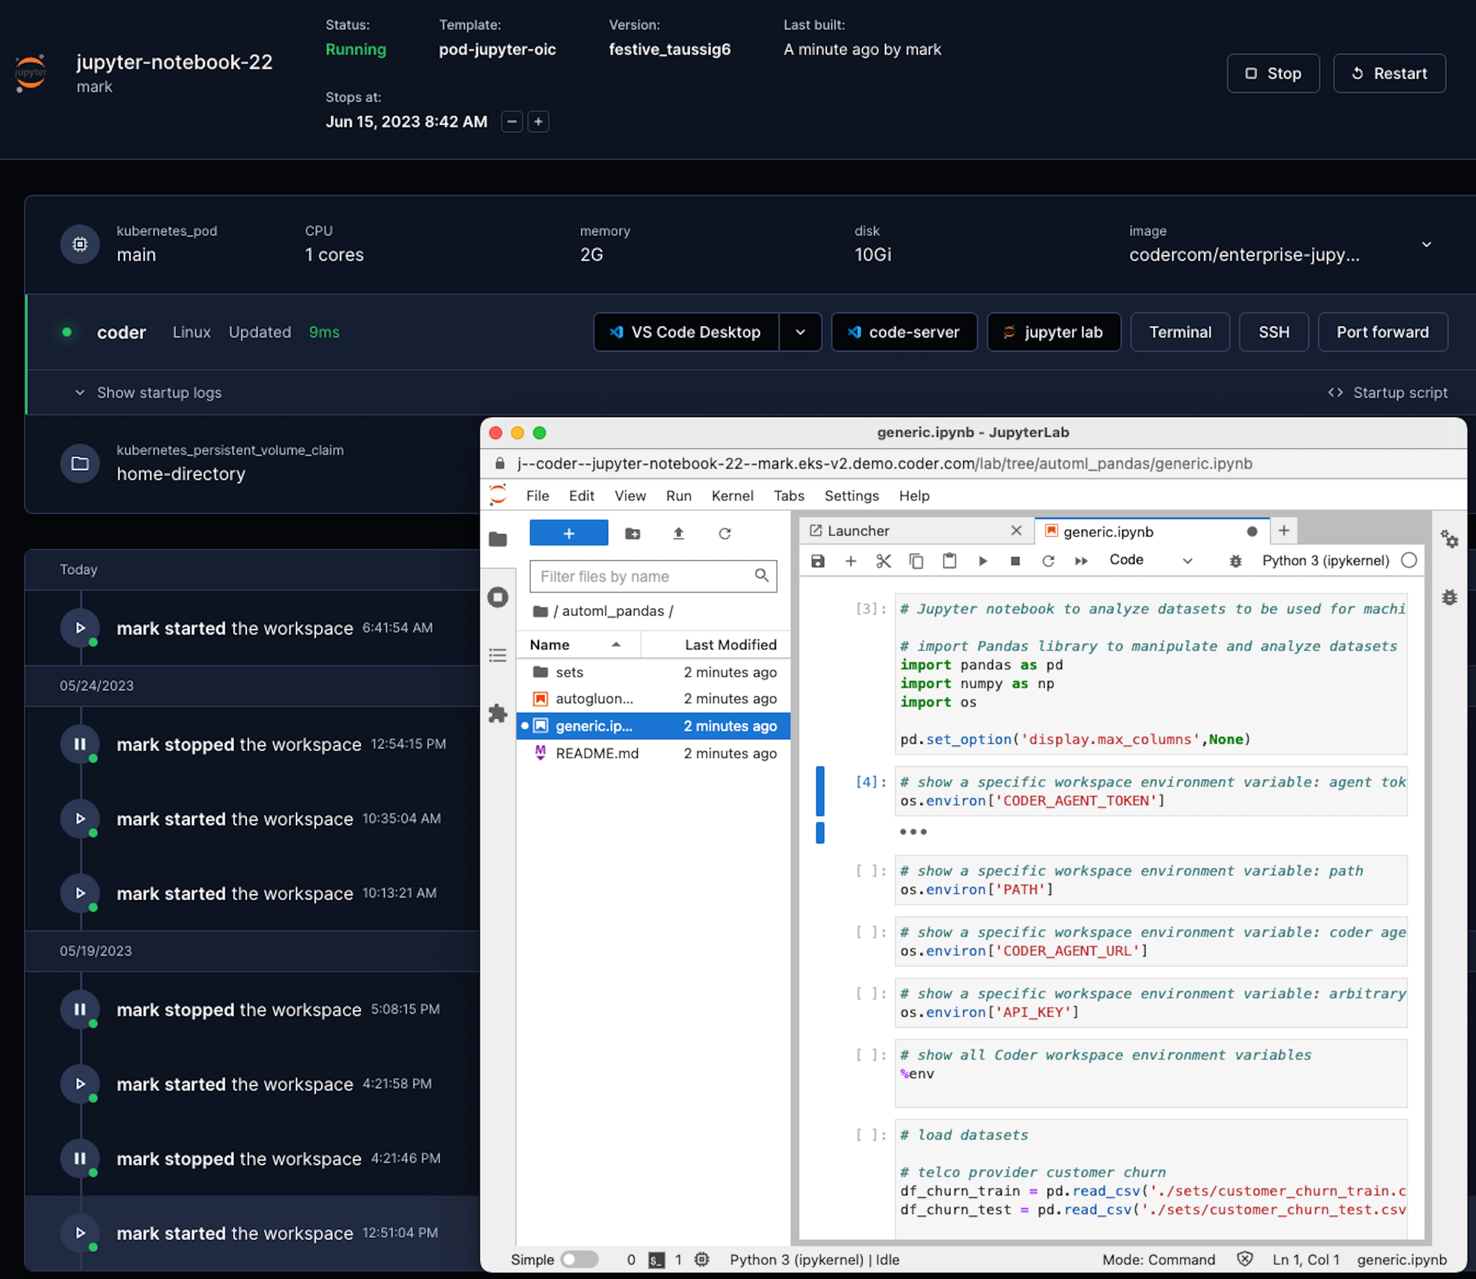Viewport: 1476px width, 1279px height.
Task: Interrupt the kernel with stop icon
Action: [1015, 561]
